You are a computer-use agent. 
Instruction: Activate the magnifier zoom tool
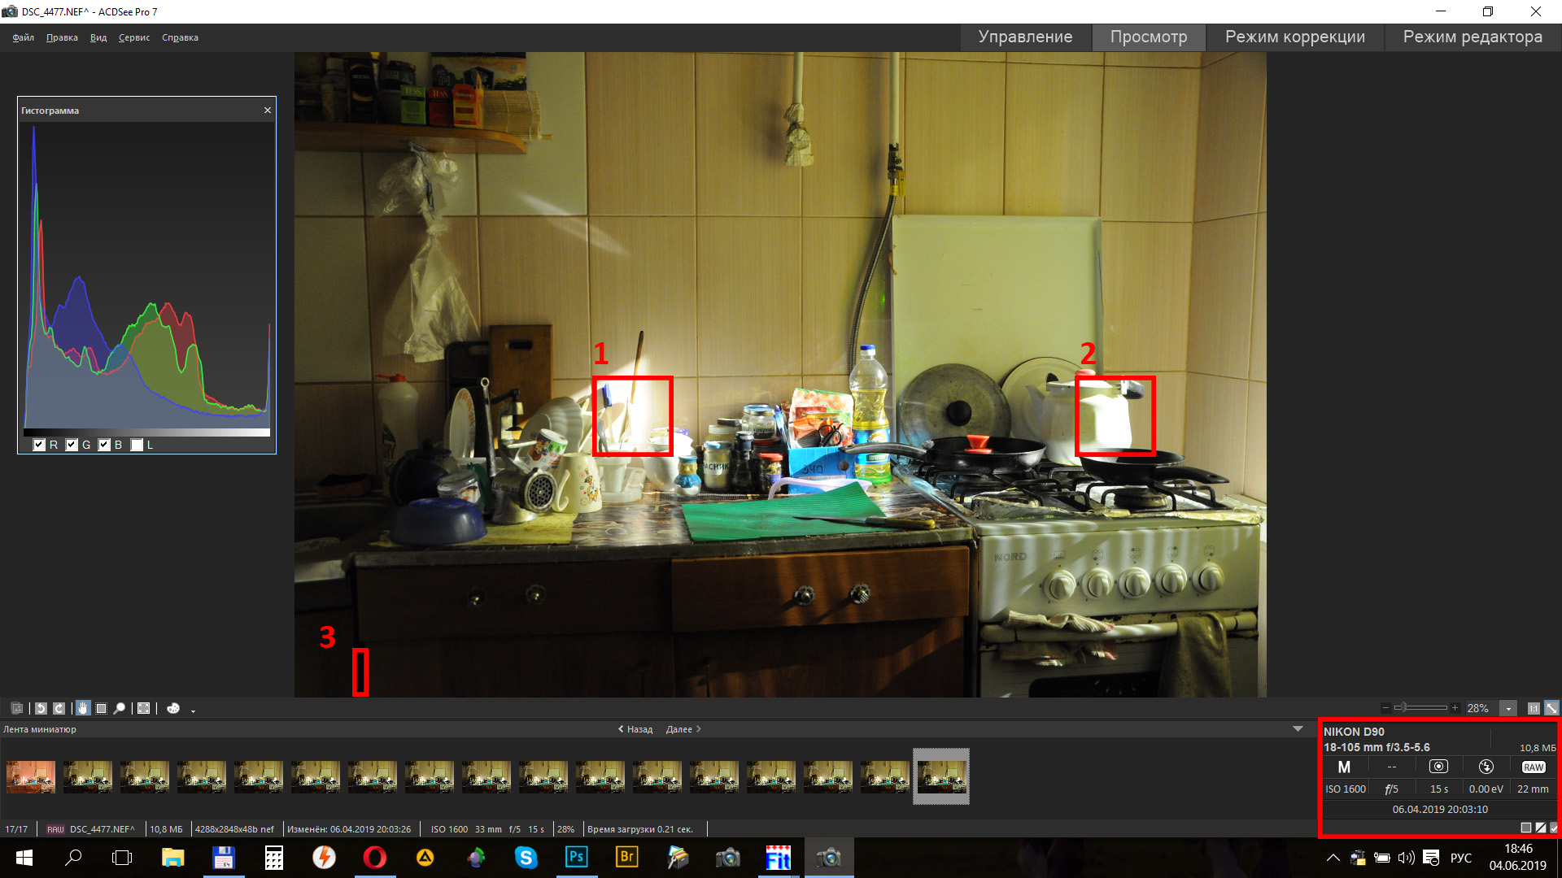click(x=120, y=708)
